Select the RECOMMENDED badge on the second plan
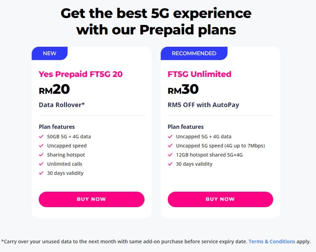Screen dimensions: 316x252 click(x=194, y=53)
